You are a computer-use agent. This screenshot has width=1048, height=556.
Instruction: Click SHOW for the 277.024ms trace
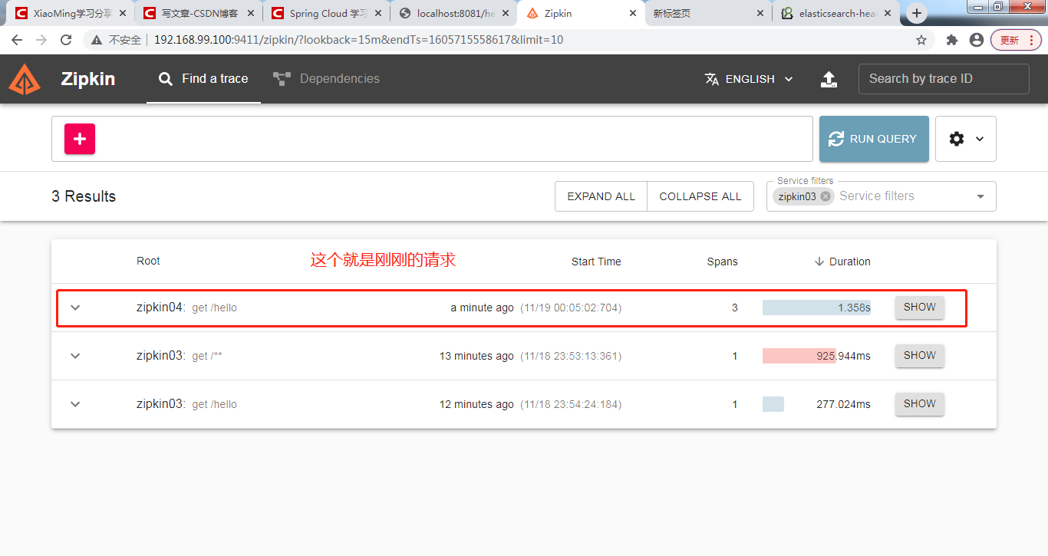(x=920, y=404)
